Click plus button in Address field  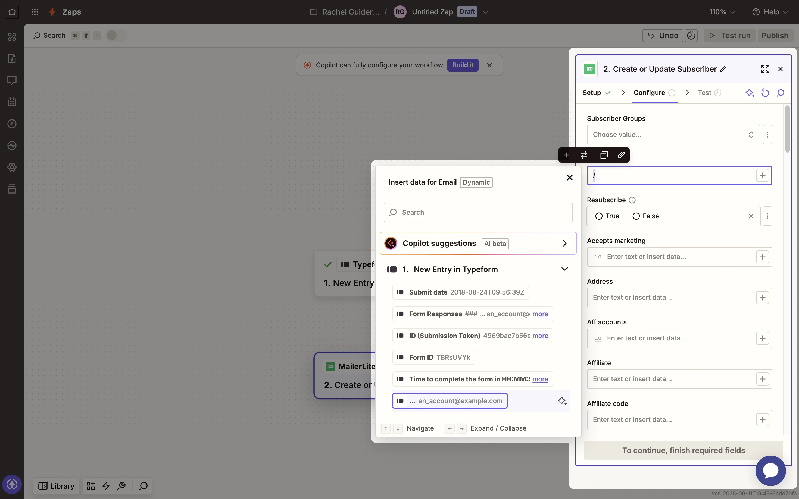(762, 298)
